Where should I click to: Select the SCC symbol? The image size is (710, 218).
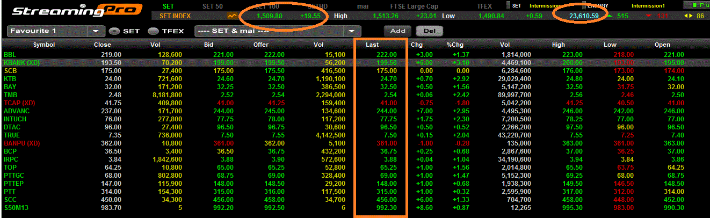point(10,200)
